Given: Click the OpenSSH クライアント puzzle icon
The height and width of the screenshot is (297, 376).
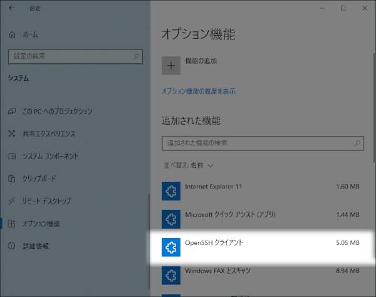Looking at the screenshot, I should click(171, 247).
